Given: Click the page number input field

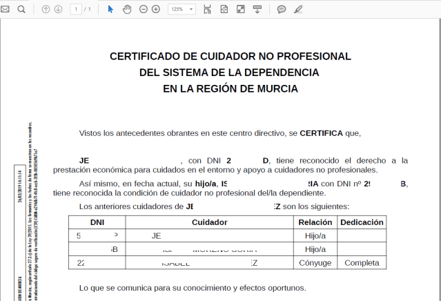Looking at the screenshot, I should (x=76, y=9).
